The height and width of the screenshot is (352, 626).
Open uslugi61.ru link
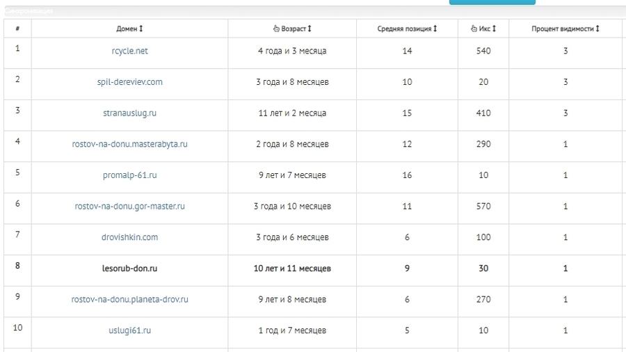click(x=130, y=330)
